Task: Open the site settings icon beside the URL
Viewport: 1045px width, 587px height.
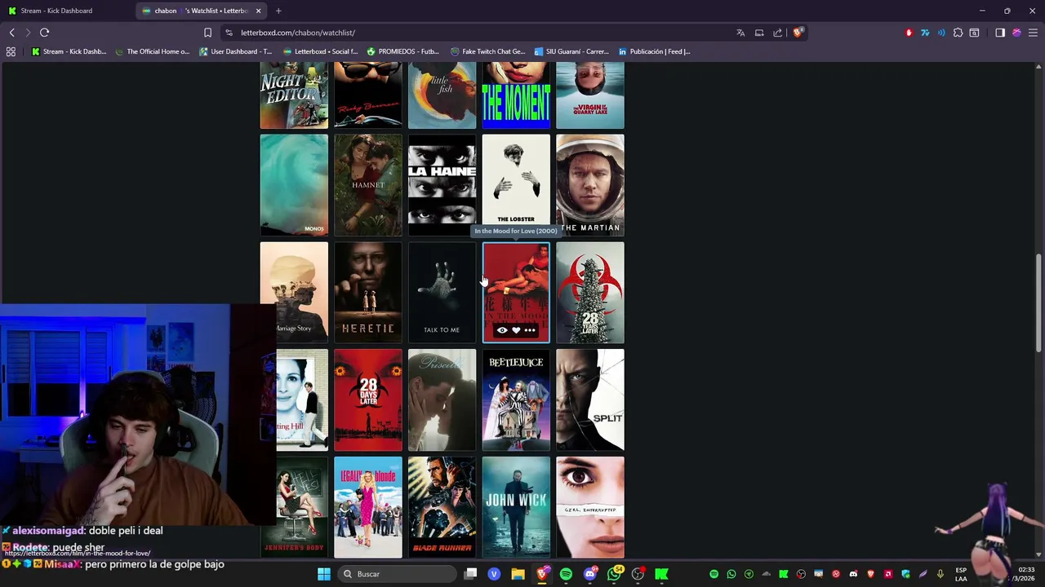Action: [229, 33]
